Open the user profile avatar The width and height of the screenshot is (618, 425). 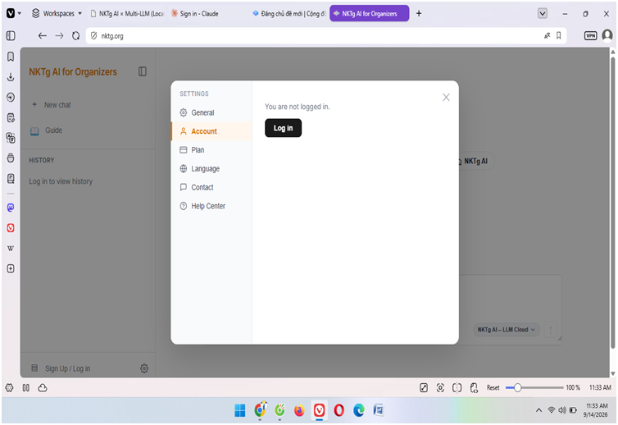[x=607, y=35]
